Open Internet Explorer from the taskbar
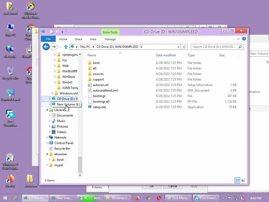269x202 pixels. [x=16, y=198]
